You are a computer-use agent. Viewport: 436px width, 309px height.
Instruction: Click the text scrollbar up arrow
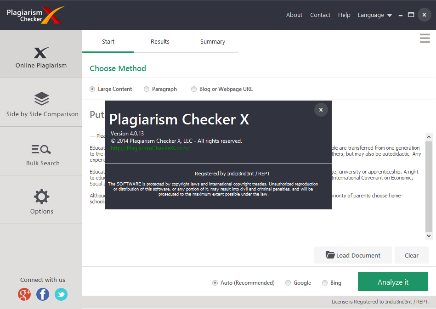coord(429,137)
